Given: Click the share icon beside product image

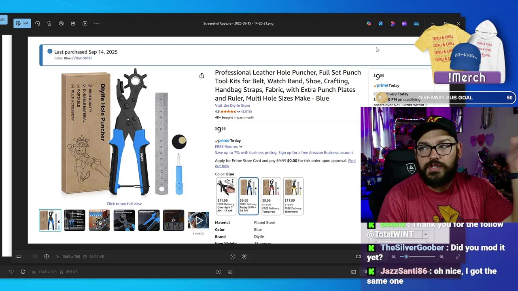Looking at the screenshot, I should 202,76.
